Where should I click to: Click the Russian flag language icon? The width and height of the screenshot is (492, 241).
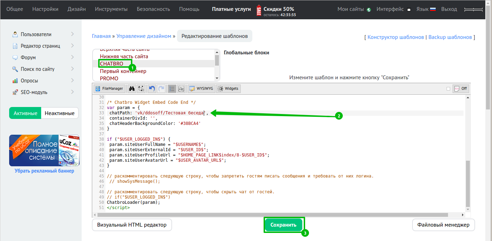pyautogui.click(x=433, y=9)
